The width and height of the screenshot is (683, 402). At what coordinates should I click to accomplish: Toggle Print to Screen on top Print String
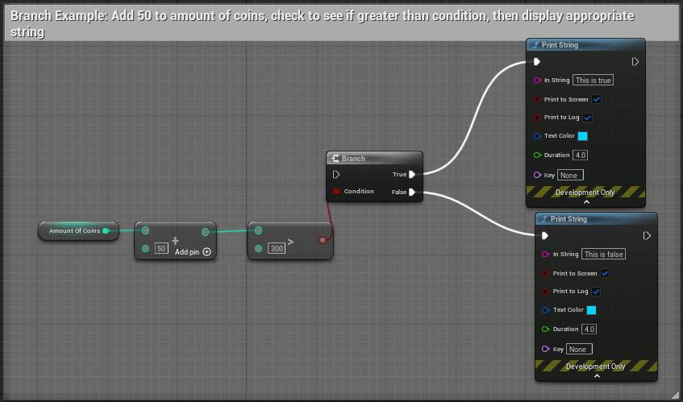(x=597, y=99)
